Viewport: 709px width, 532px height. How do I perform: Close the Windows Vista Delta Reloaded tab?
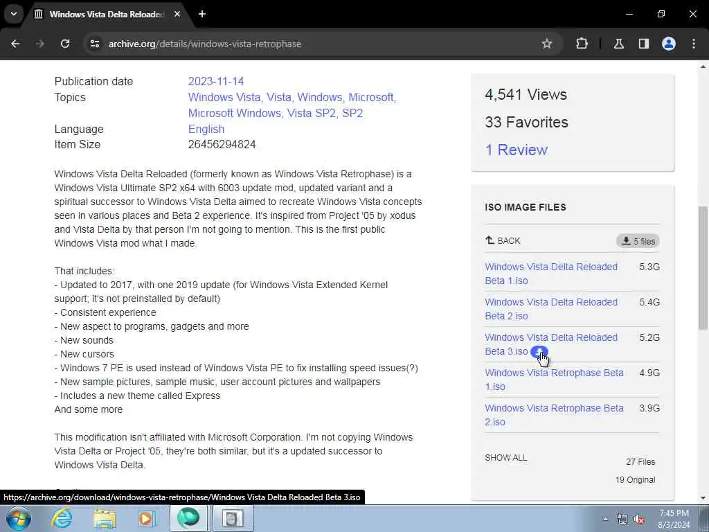[177, 14]
